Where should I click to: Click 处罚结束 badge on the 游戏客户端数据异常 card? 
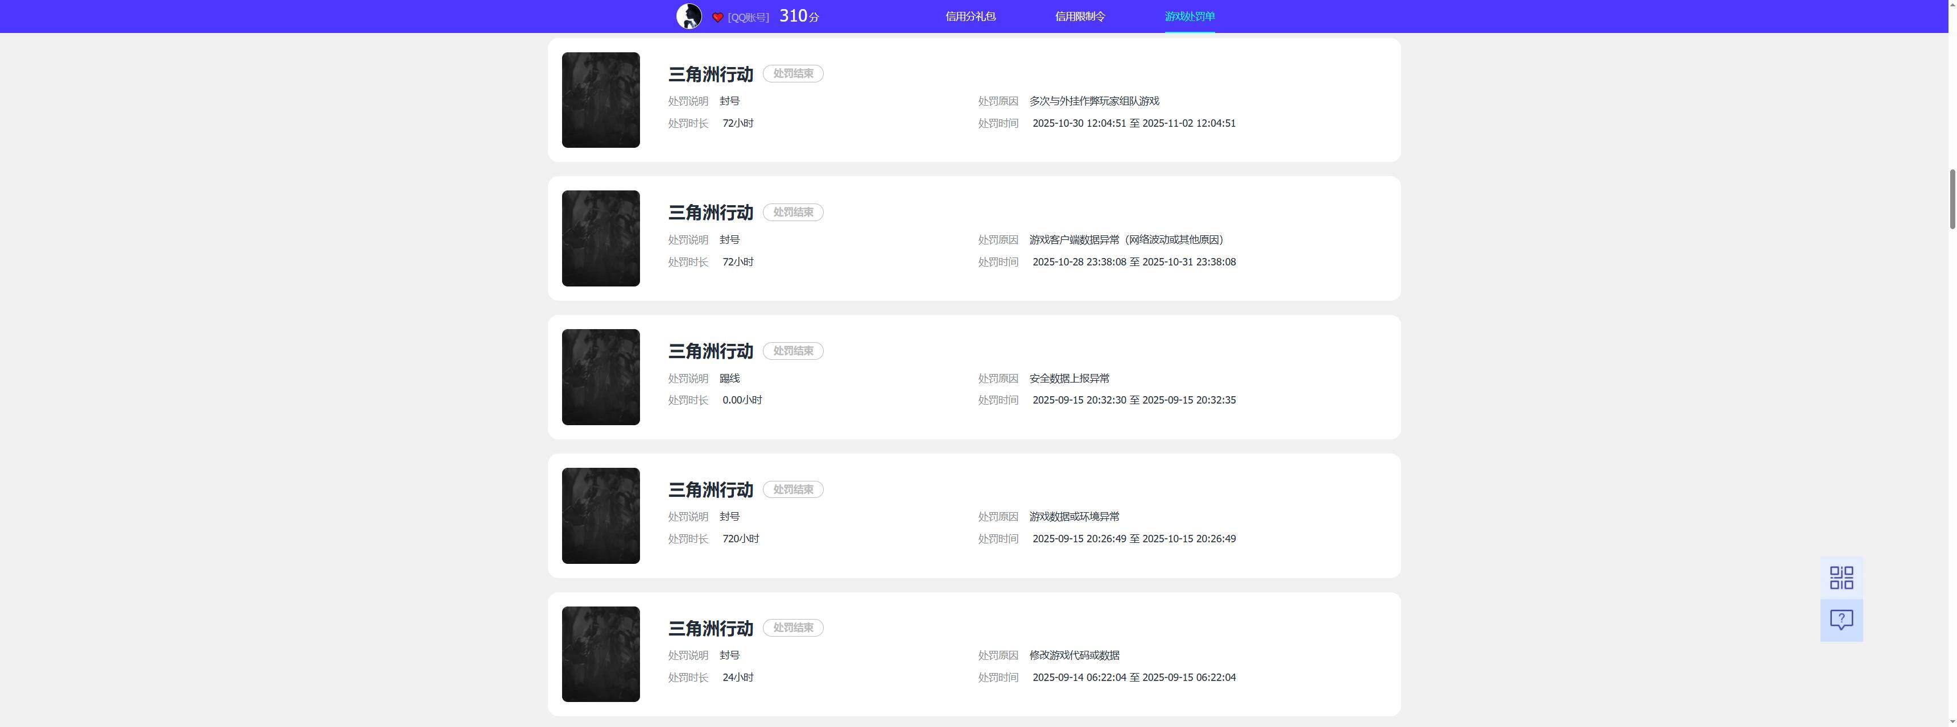(x=792, y=213)
